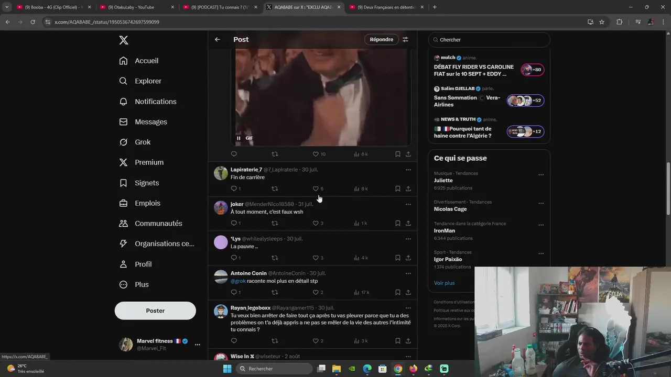This screenshot has height=377, width=671.
Task: Bookmark the GIF reply
Action: pos(397,154)
